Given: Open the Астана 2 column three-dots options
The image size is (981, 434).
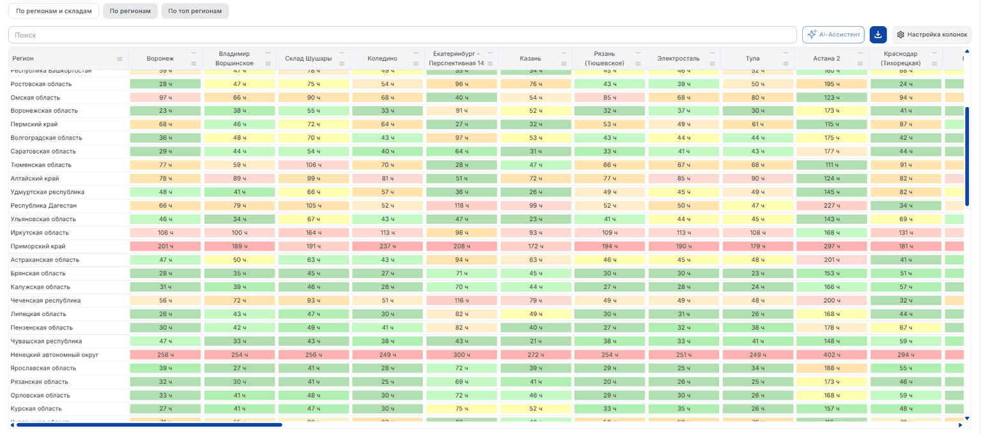Looking at the screenshot, I should (x=860, y=53).
